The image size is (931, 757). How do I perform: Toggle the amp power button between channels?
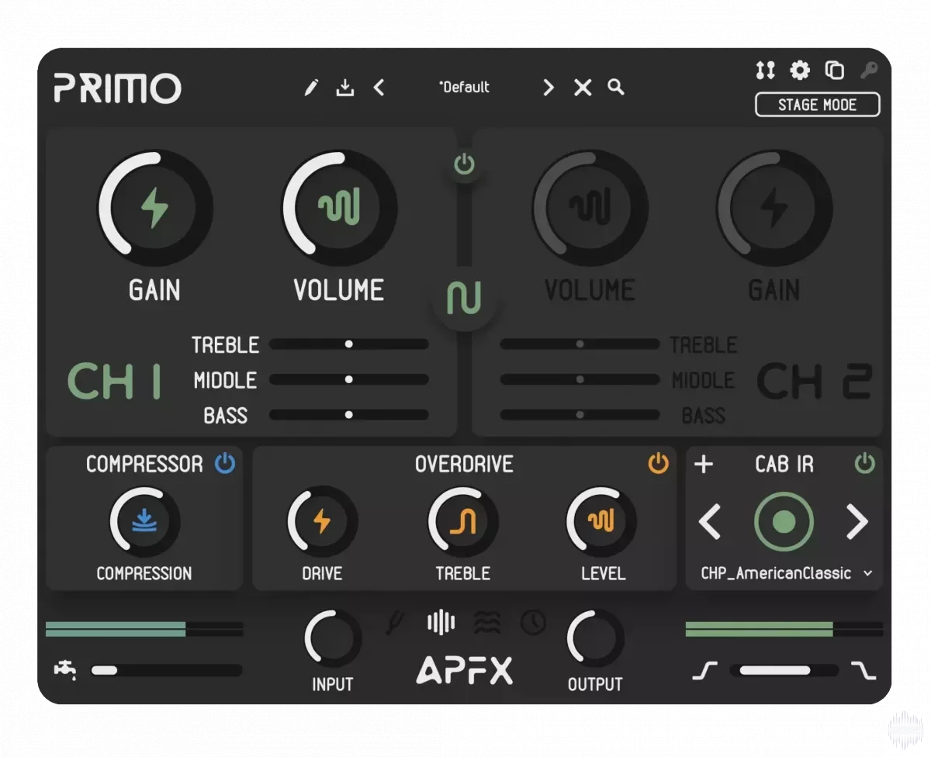coord(464,164)
